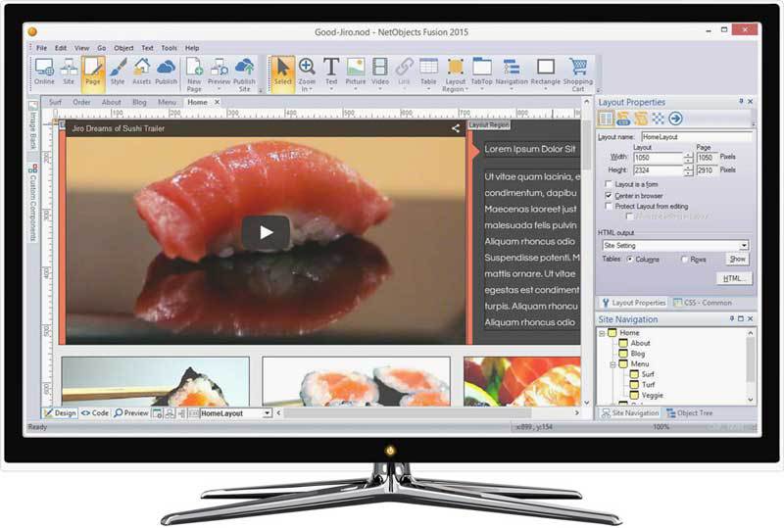
Task: Open the HTML output Site Setting dropdown
Action: tap(744, 246)
